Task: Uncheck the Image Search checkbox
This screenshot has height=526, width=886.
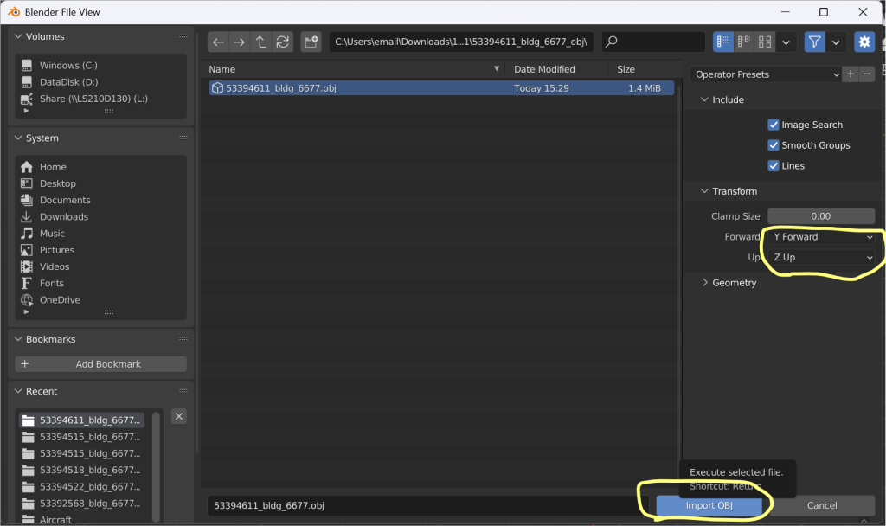Action: [774, 125]
